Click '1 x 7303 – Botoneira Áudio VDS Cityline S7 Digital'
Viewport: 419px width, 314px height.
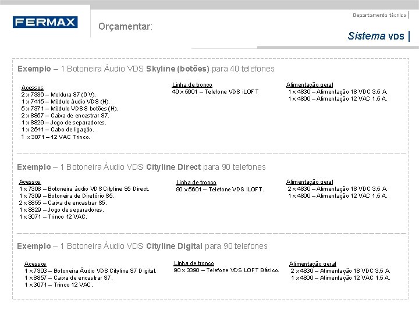coord(91,271)
